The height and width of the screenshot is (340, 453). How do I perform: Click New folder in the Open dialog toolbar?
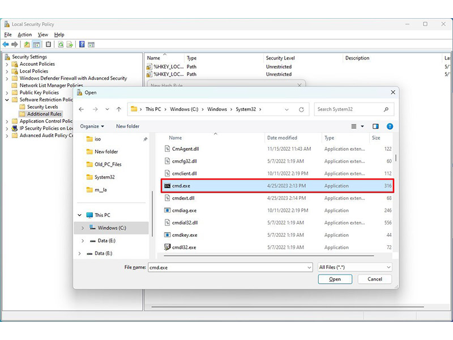coord(128,126)
